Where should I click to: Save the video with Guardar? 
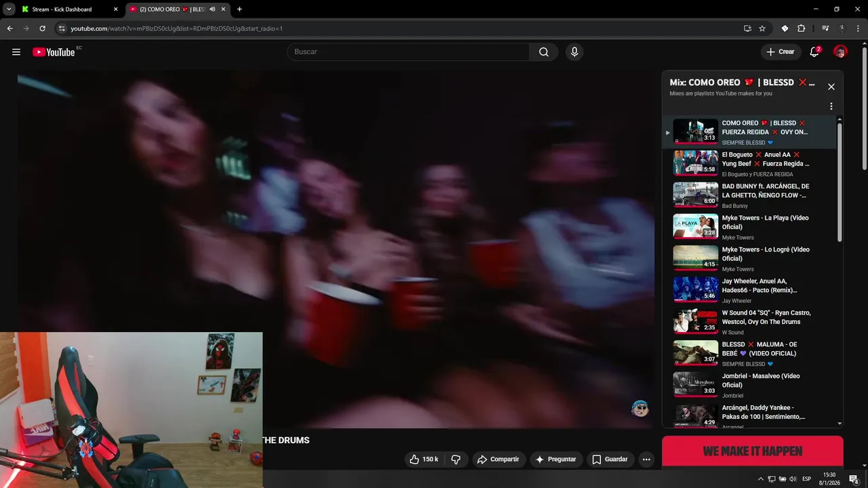[610, 460]
